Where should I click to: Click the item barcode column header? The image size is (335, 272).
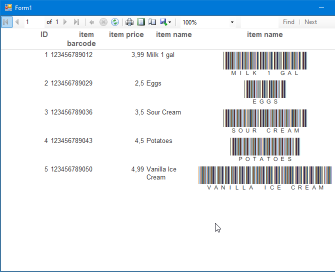point(81,39)
